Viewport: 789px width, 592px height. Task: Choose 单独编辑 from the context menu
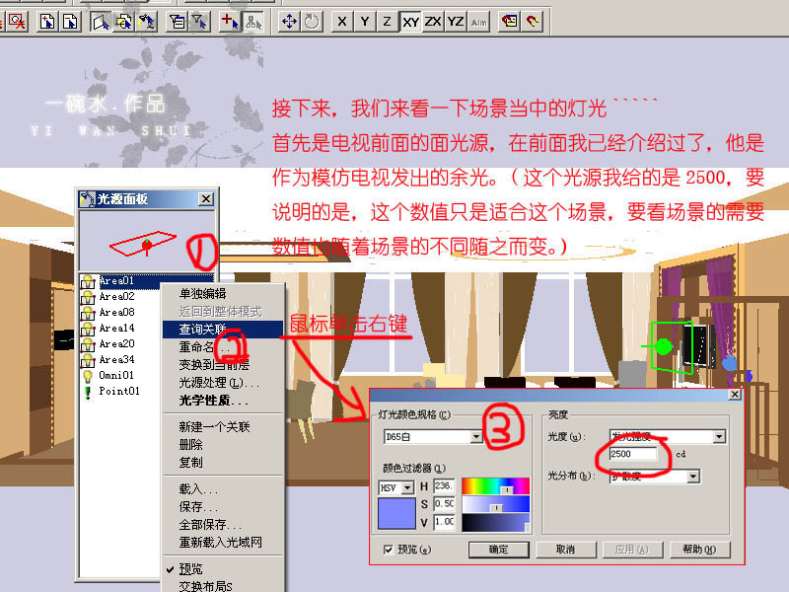pyautogui.click(x=222, y=293)
